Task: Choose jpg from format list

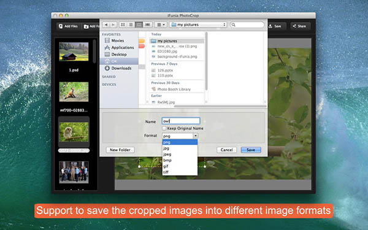Action: coord(180,148)
